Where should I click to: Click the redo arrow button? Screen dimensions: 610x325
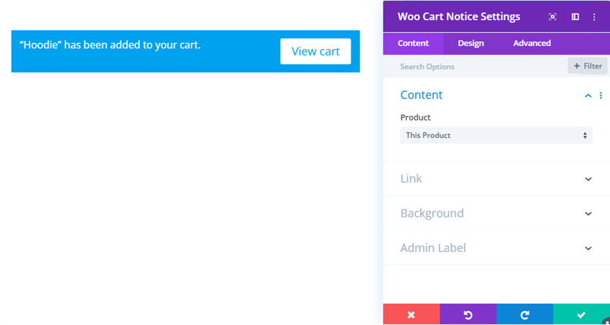click(525, 315)
